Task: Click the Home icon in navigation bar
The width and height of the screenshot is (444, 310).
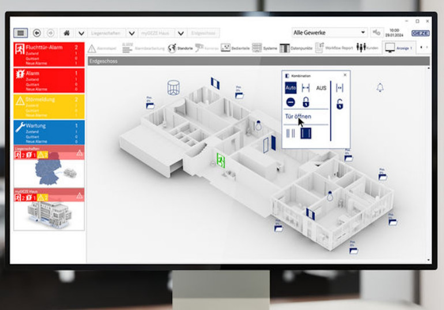Action: pyautogui.click(x=67, y=33)
